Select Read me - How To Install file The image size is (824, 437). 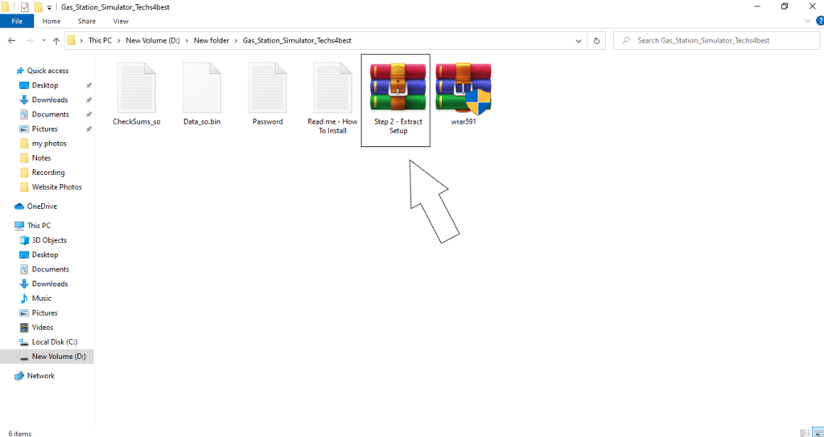tap(332, 98)
